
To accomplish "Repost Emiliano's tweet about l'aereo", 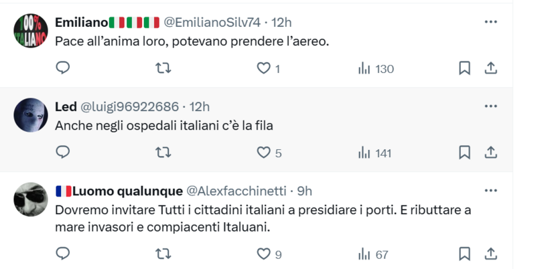I will coord(163,68).
